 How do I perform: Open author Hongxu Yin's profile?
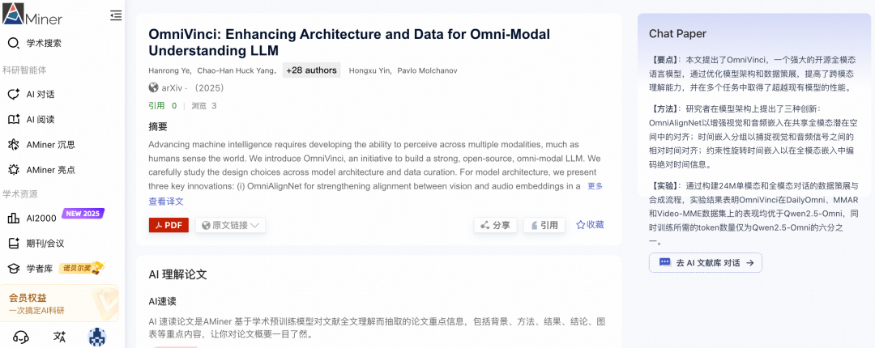click(370, 71)
